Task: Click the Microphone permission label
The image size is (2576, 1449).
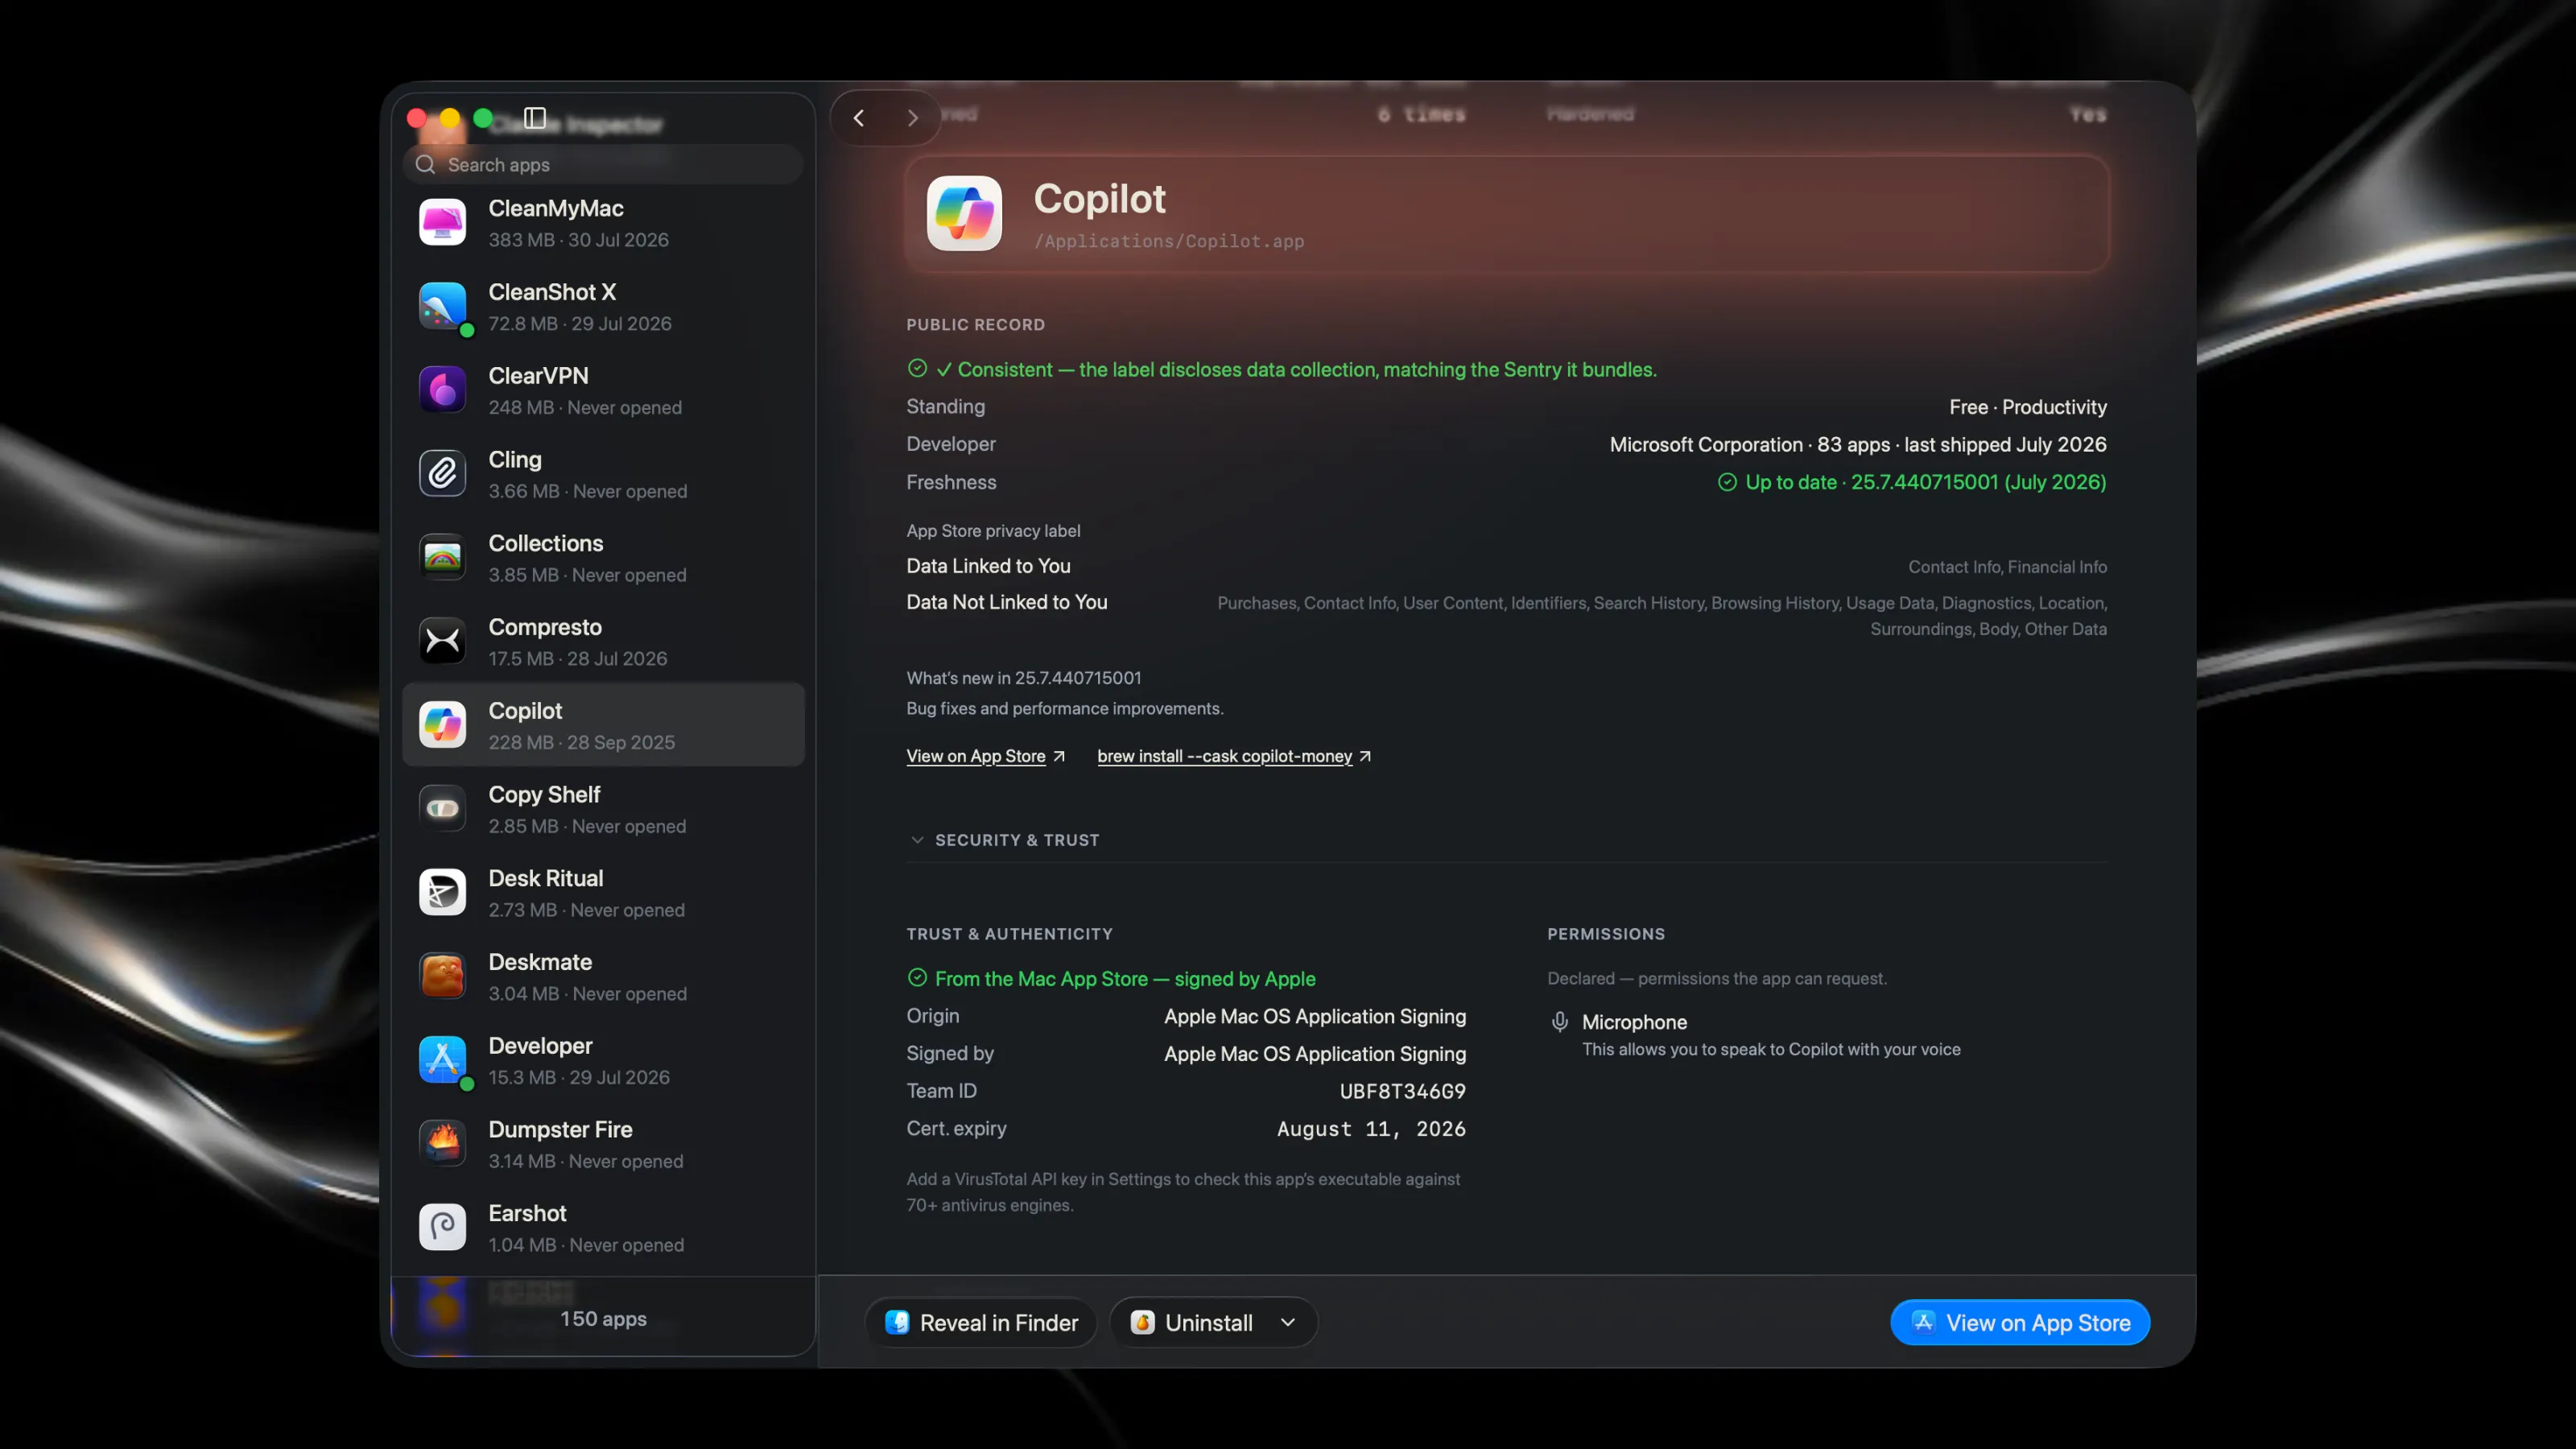Action: (1634, 1022)
